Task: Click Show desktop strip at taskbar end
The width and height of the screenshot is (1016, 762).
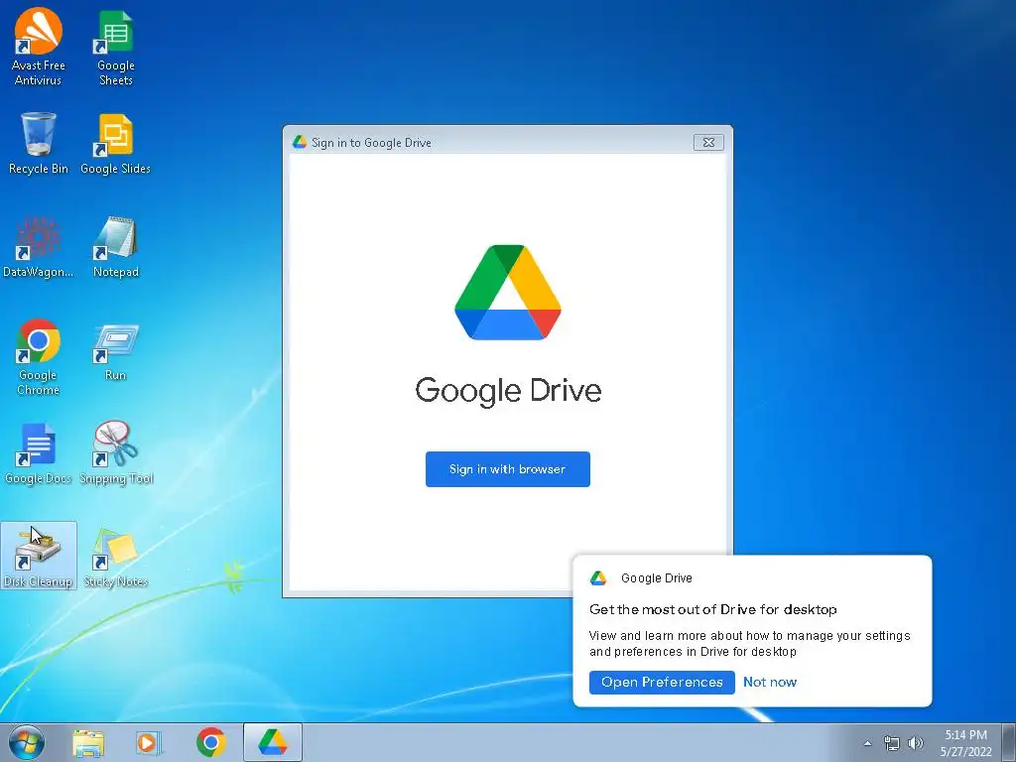Action: point(1009,742)
